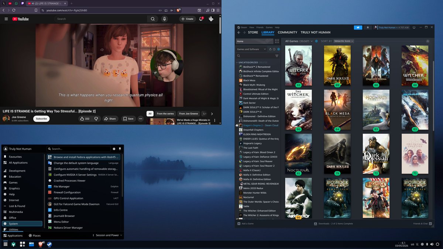
Task: Click the Share button under video
Action: tap(110, 119)
